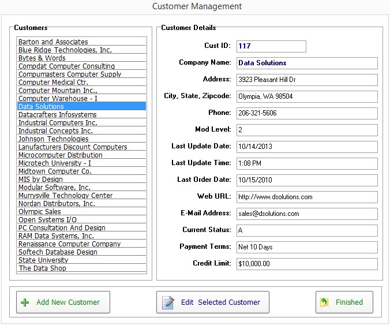Viewport: 390px width, 325px height.
Task: Choose Olympic Sales from the customer list
Action: (40, 211)
